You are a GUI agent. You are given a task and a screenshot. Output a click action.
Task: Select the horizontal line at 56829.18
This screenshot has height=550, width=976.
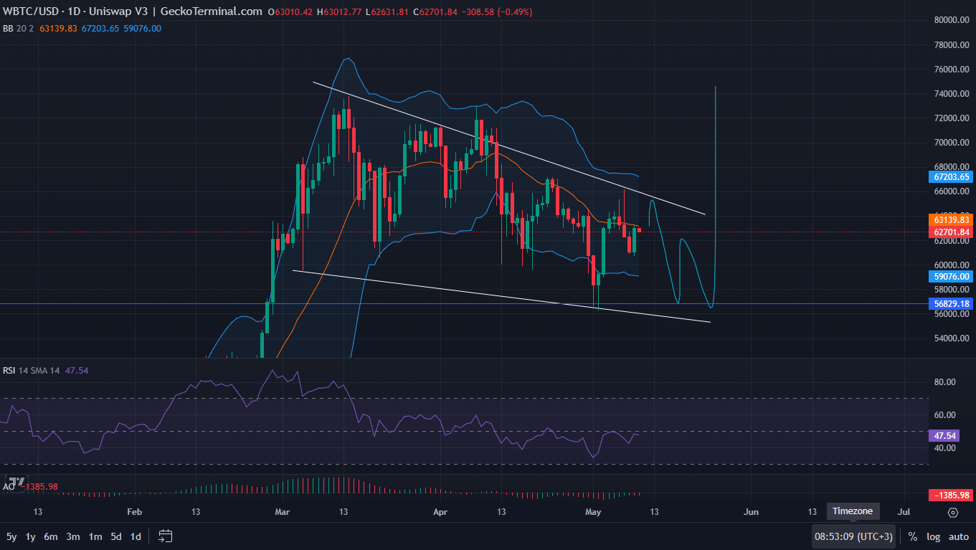pos(464,304)
